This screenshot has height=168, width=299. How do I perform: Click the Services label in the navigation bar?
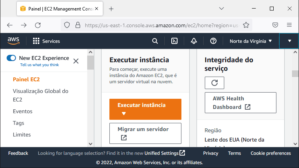point(51,41)
